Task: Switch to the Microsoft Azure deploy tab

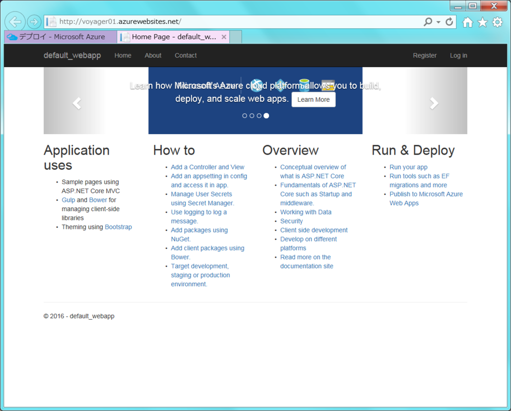Action: (60, 37)
